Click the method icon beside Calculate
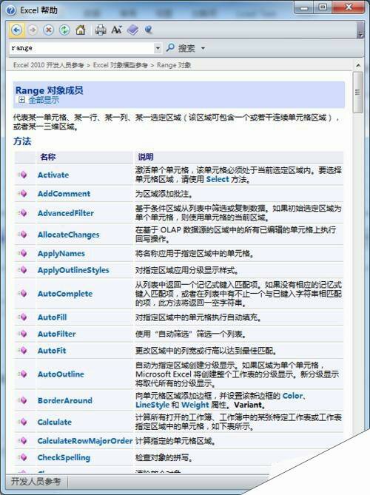Image resolution: width=370 pixels, height=495 pixels. click(22, 422)
